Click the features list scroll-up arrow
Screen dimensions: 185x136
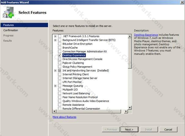[x=130, y=36]
